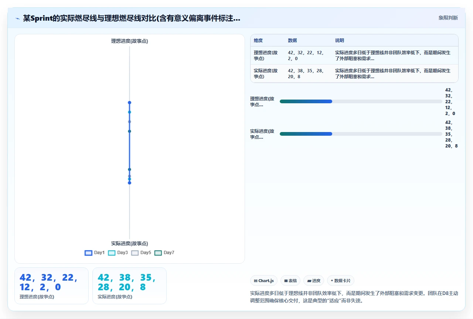Image resolution: width=473 pixels, height=319 pixels.
Task: Click the 说明 text in the 理想进度 table row
Action: [393, 55]
